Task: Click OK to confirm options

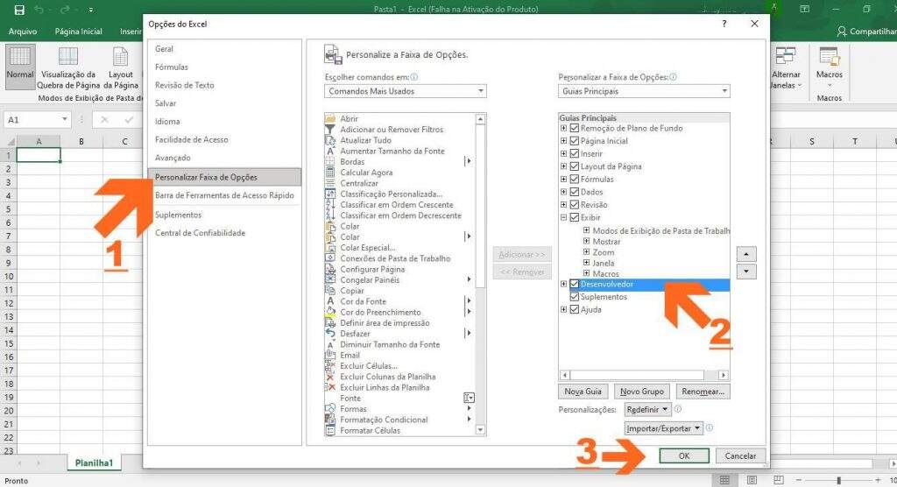Action: tap(683, 456)
